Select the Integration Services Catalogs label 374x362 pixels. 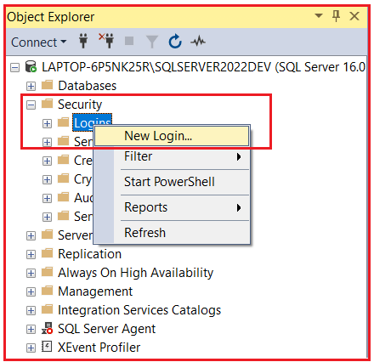(139, 310)
